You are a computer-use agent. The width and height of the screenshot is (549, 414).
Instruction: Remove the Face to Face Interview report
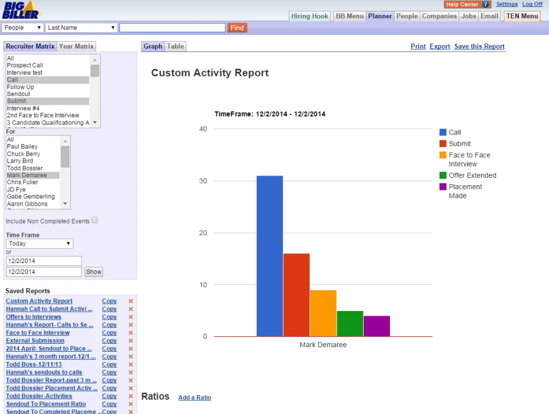pos(130,333)
